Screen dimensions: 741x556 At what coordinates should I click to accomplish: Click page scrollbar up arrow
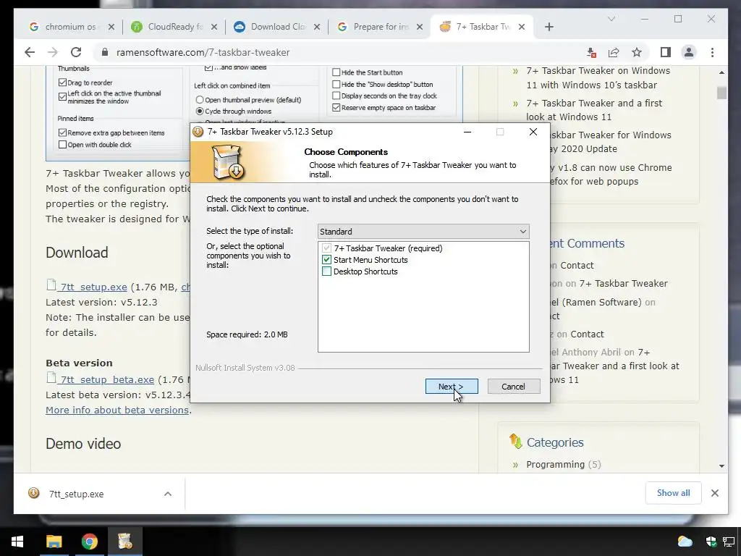point(721,72)
